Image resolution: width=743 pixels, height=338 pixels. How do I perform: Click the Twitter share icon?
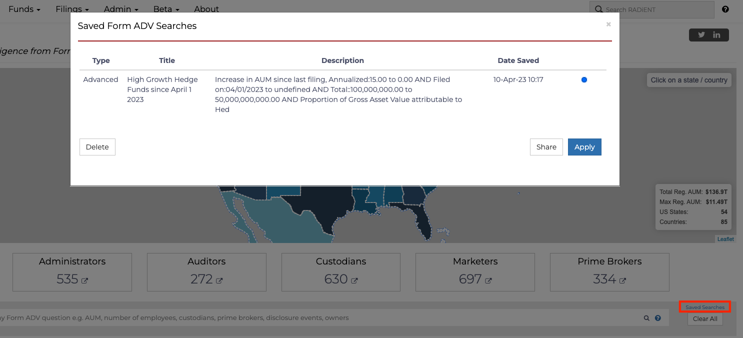[701, 34]
